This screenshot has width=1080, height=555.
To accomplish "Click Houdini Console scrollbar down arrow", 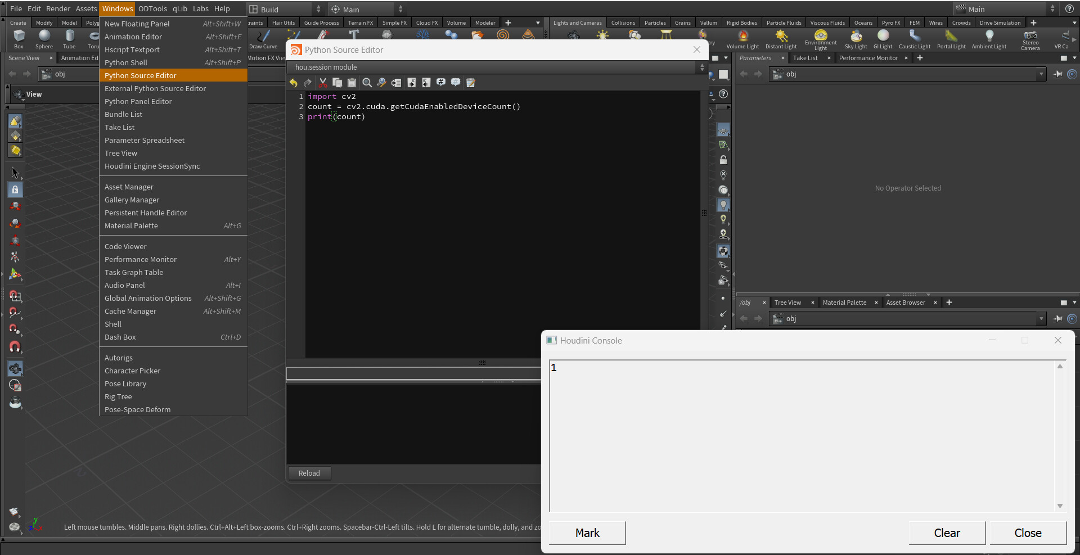I will tap(1060, 506).
